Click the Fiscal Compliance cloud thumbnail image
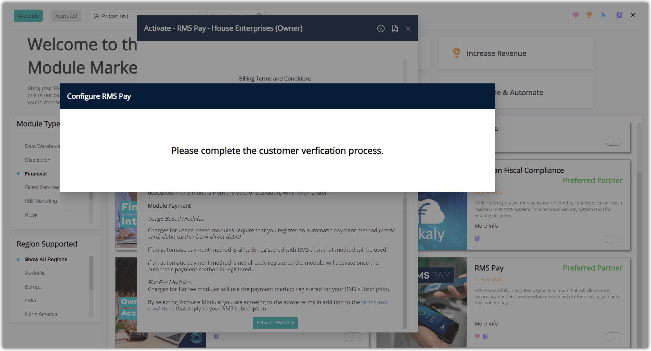Image resolution: width=651 pixels, height=351 pixels. point(443,221)
